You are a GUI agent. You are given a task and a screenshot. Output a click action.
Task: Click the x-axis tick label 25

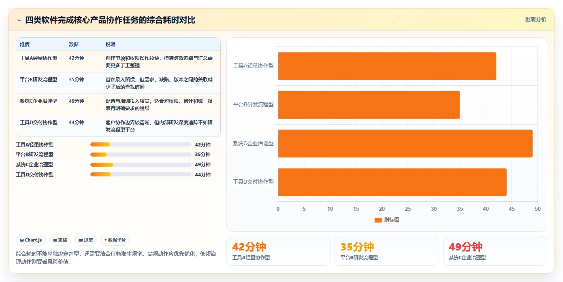[408, 209]
